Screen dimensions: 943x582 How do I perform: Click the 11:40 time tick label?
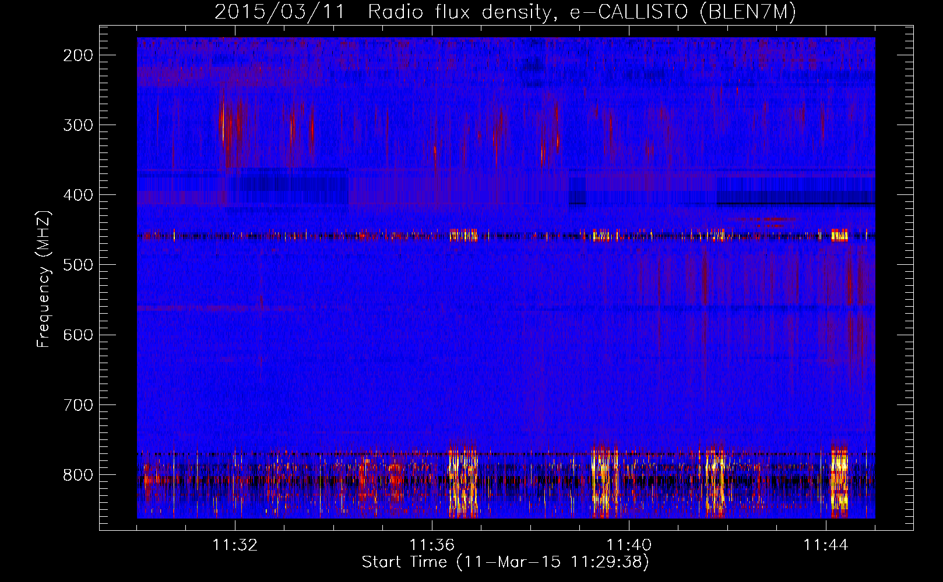click(x=629, y=545)
